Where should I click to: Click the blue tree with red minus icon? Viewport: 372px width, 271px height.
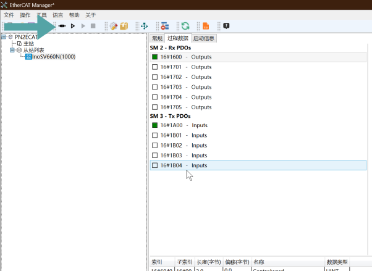click(165, 26)
